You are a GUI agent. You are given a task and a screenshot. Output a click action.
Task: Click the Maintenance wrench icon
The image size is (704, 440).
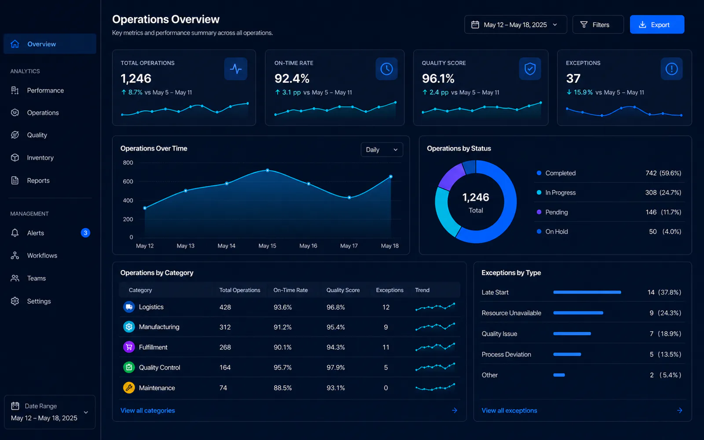coord(129,388)
